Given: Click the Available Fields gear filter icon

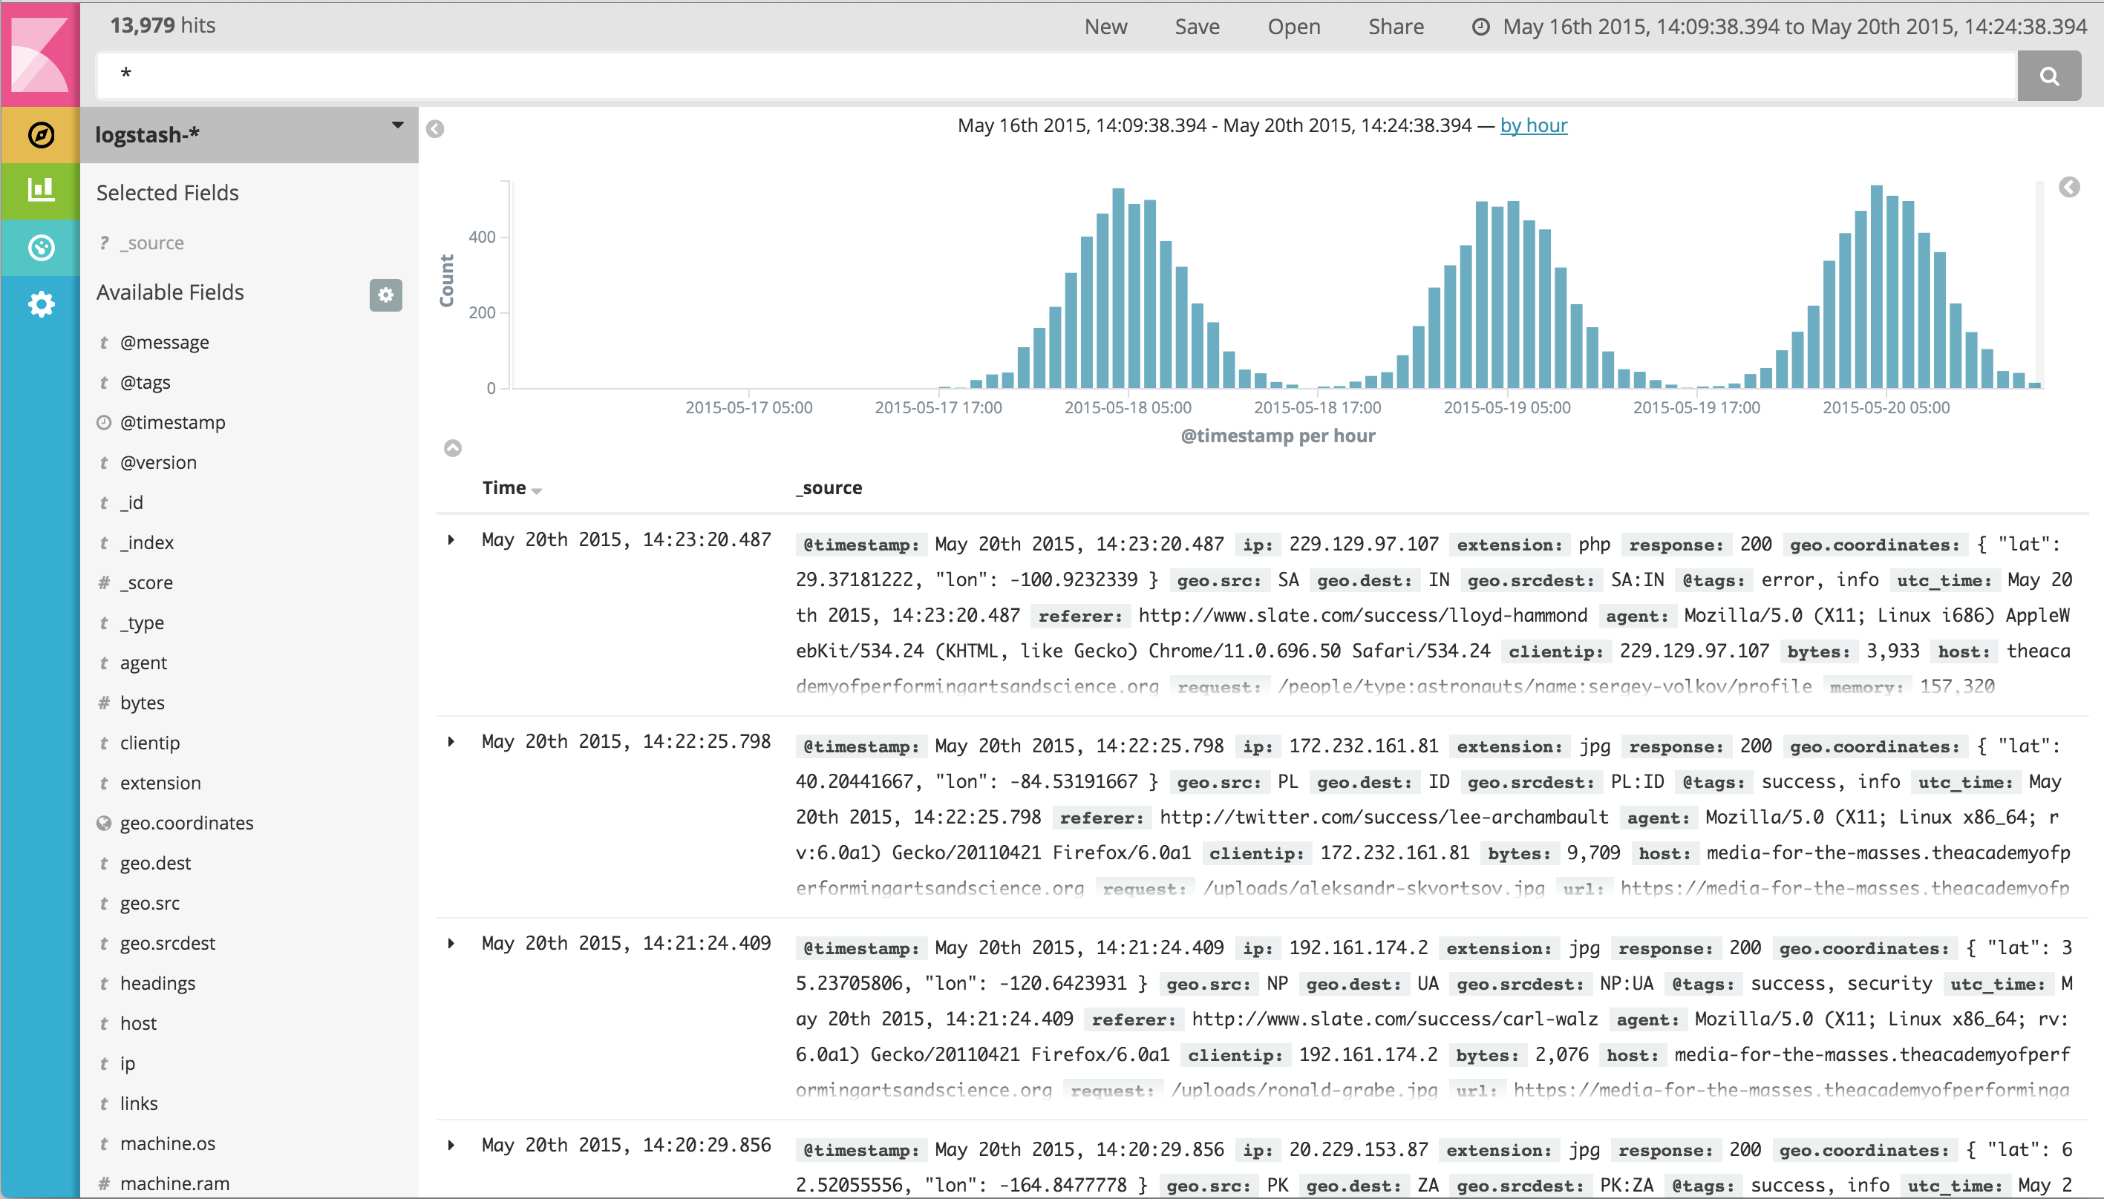Looking at the screenshot, I should [385, 295].
